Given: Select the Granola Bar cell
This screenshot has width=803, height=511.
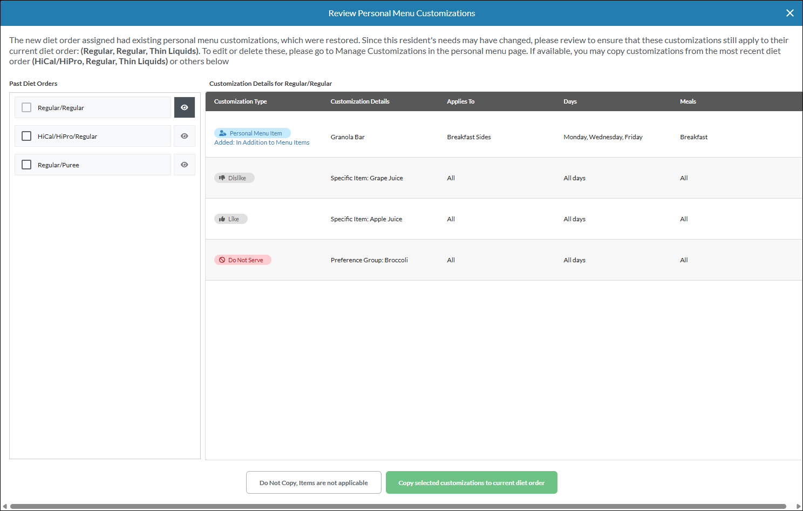Looking at the screenshot, I should [348, 137].
